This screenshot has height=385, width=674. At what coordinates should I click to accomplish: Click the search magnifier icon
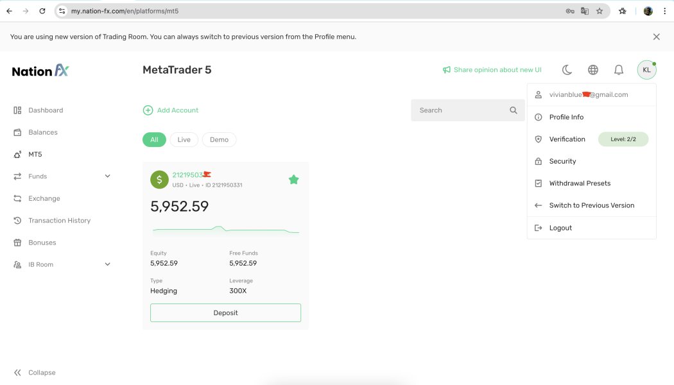click(514, 110)
